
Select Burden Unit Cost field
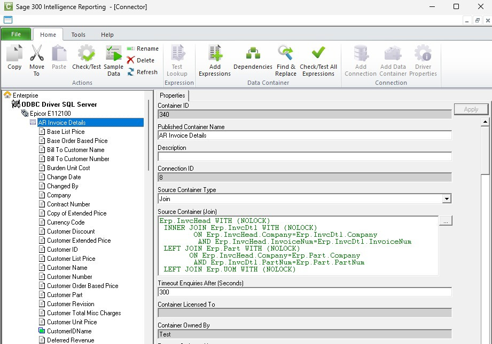(x=68, y=168)
